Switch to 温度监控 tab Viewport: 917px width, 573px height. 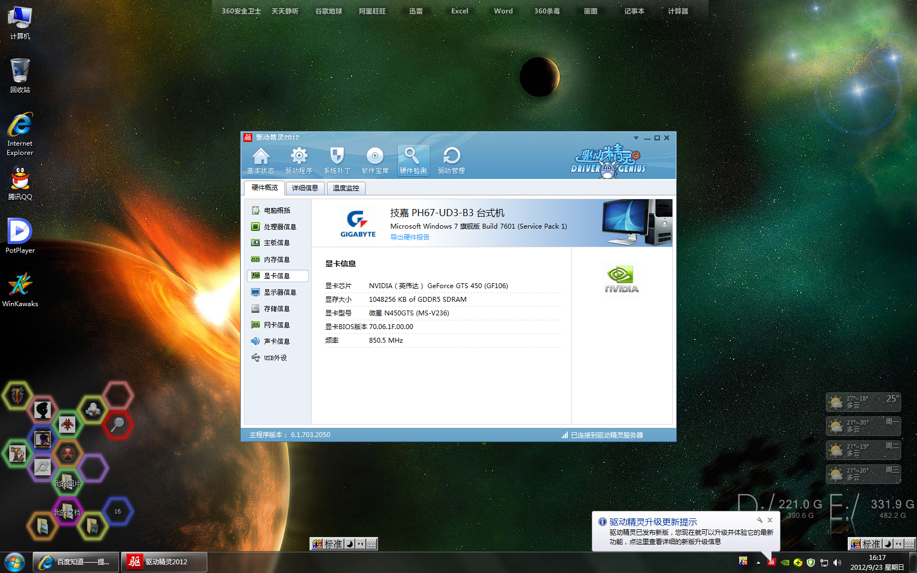point(346,188)
